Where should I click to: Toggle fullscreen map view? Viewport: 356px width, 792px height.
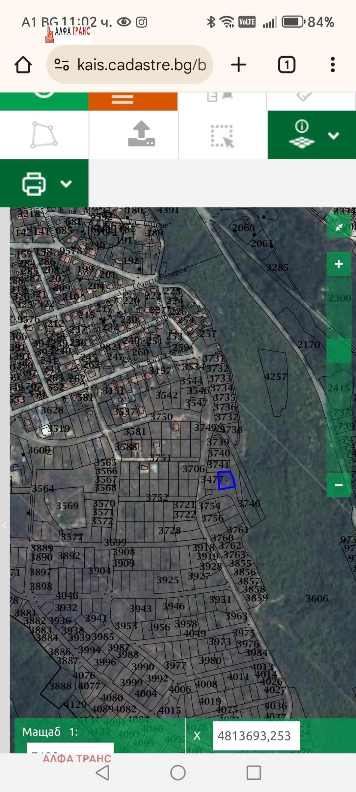(x=339, y=227)
